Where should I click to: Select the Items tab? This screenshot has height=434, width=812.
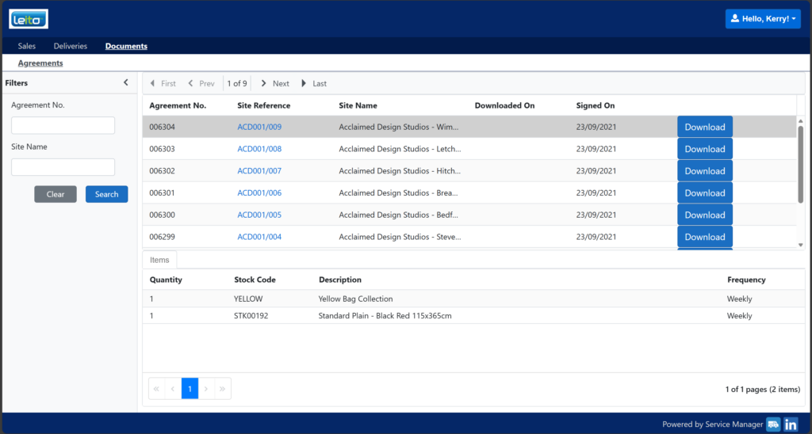point(159,260)
